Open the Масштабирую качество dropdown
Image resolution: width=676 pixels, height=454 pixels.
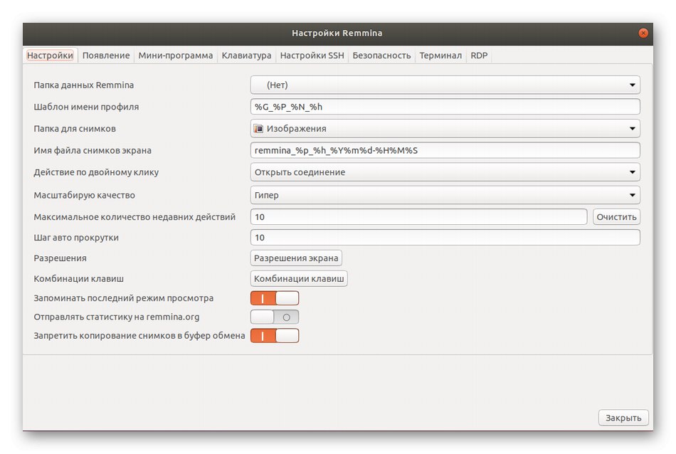pos(445,195)
